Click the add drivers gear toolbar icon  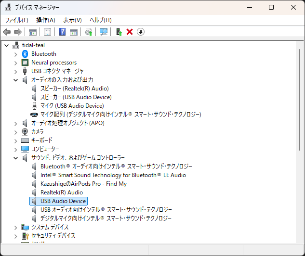89,32
